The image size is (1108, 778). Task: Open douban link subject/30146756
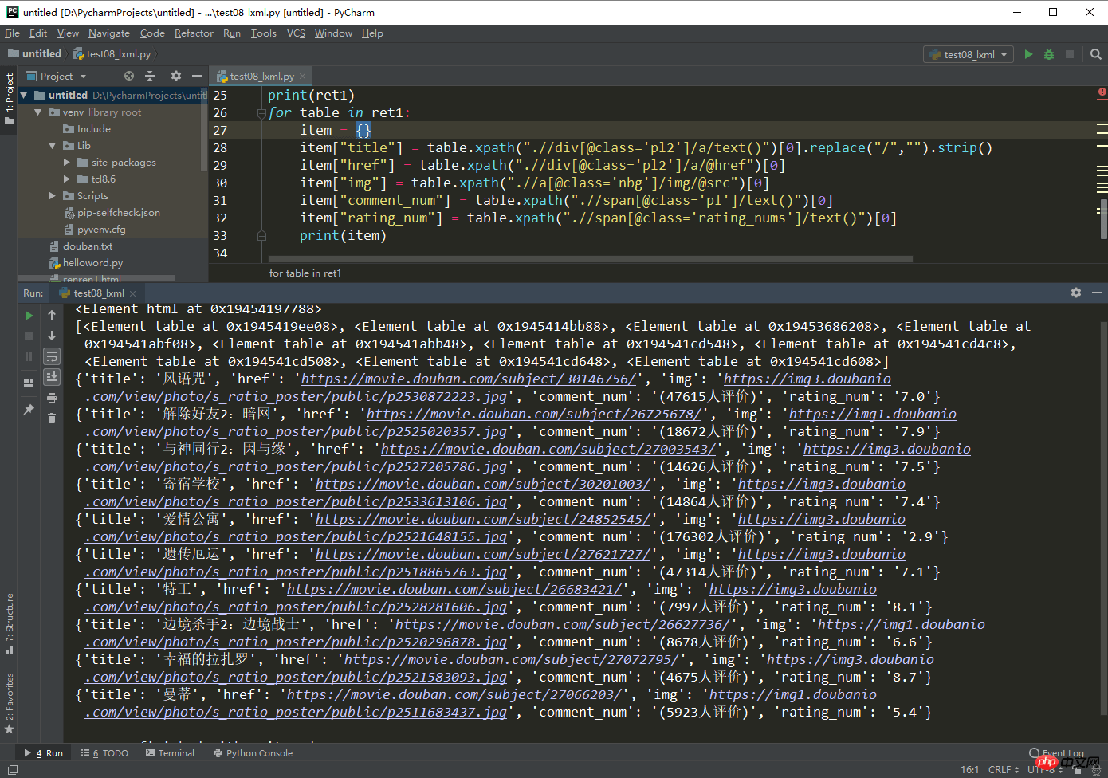coord(469,379)
